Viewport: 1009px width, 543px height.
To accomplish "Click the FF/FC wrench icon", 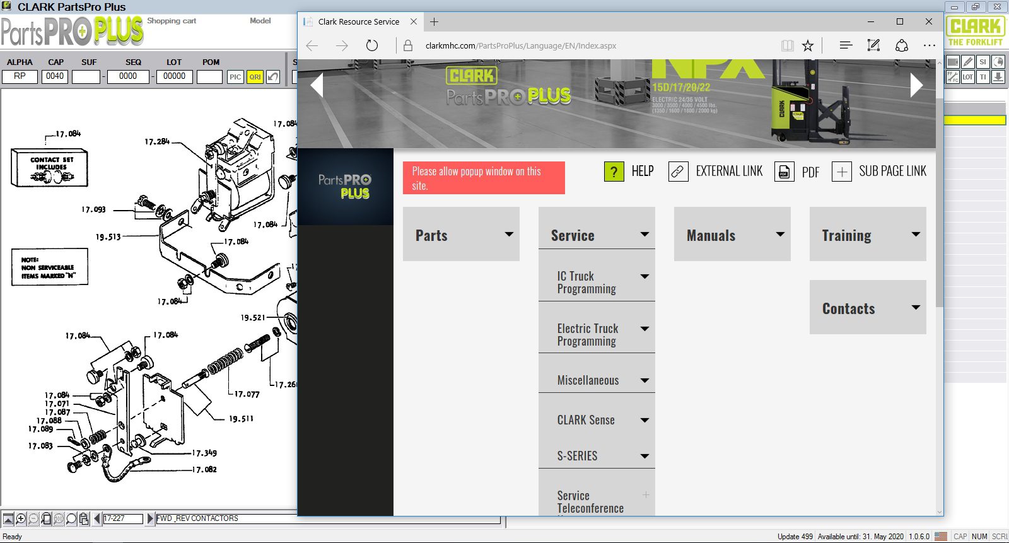I will pos(952,77).
